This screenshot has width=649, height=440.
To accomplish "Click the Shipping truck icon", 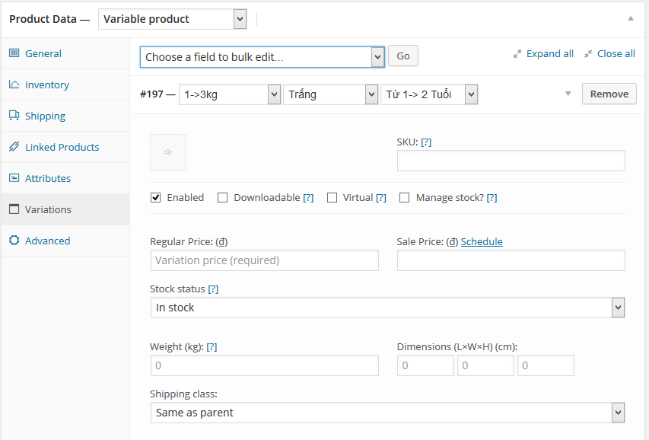I will pos(14,116).
